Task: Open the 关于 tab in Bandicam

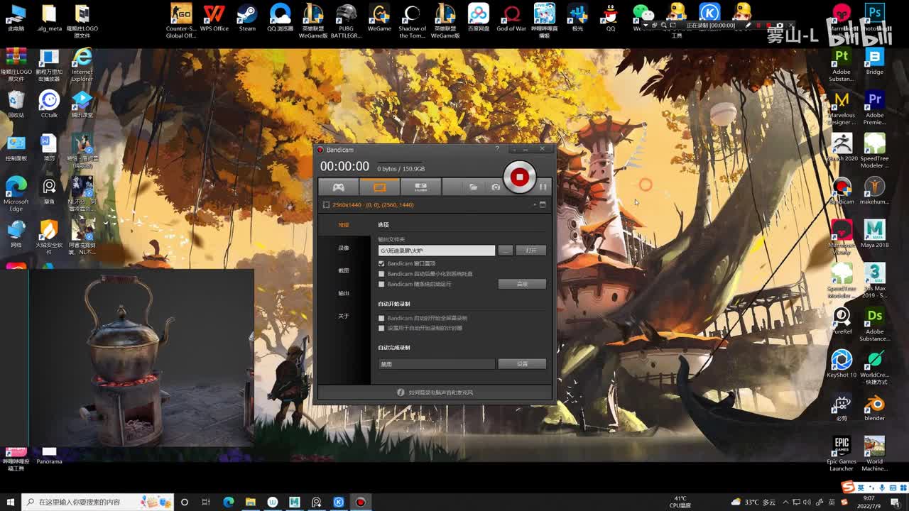Action: pyautogui.click(x=344, y=316)
